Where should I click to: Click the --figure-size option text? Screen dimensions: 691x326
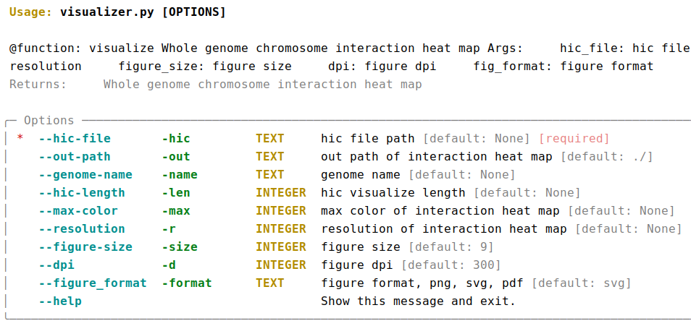(85, 246)
